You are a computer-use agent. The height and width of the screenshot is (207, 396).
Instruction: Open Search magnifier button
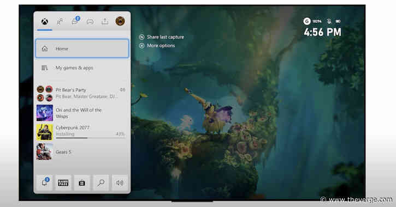click(x=101, y=182)
